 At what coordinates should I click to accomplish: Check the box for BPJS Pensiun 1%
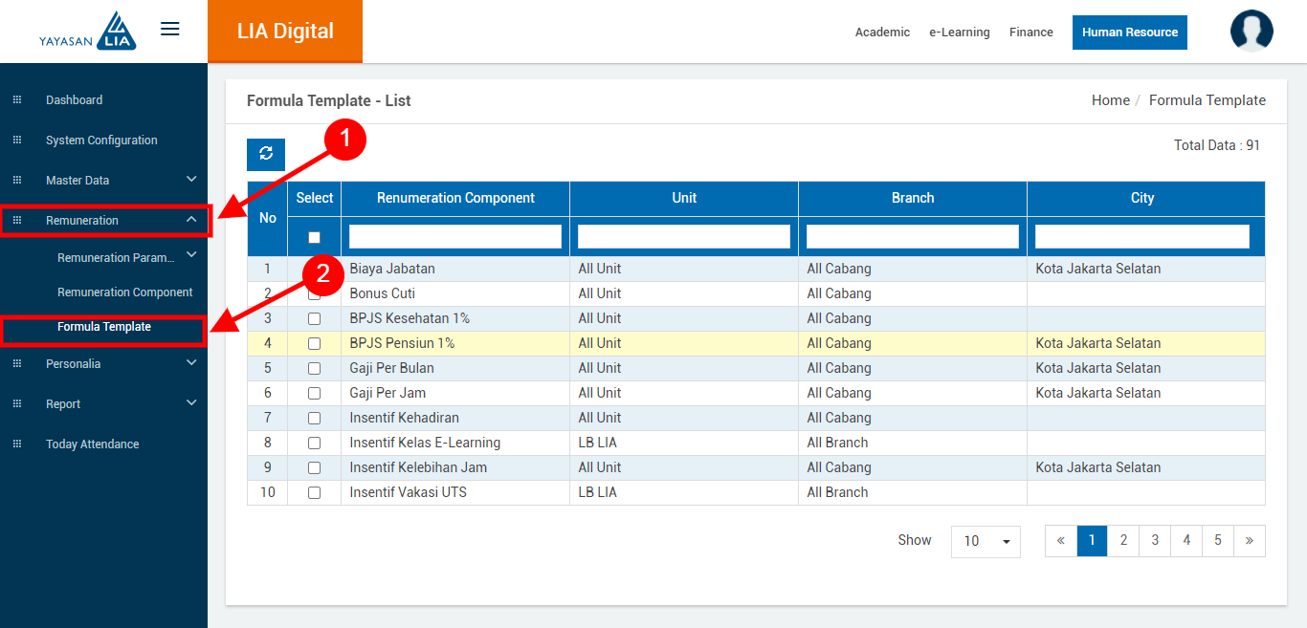pos(314,343)
